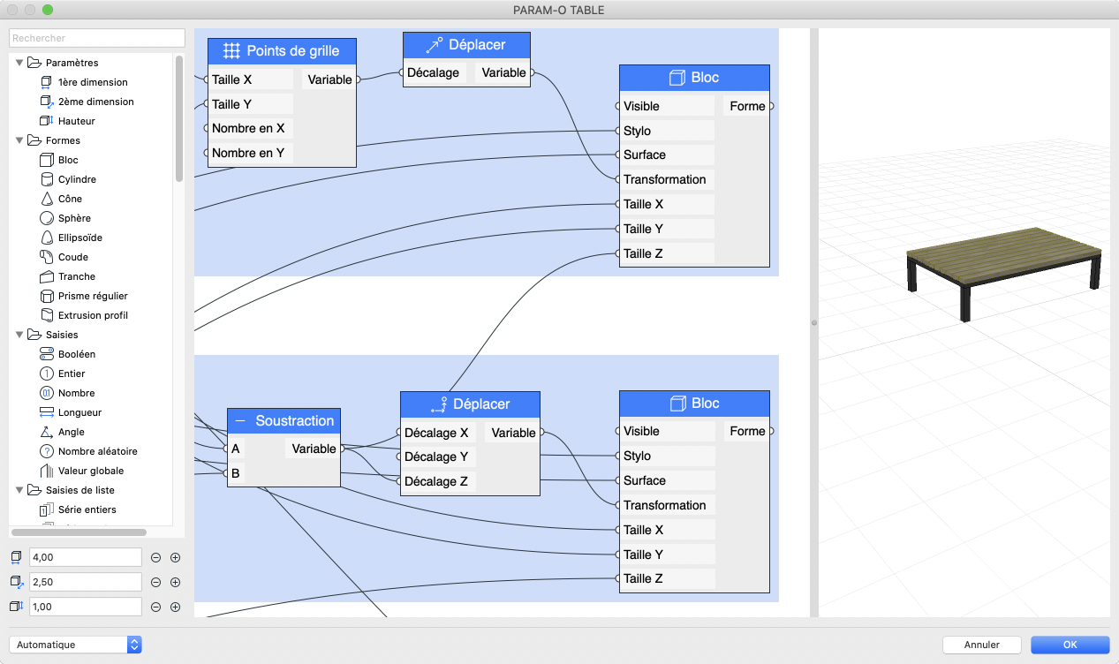Collapse the Paramètres folder
This screenshot has width=1119, height=664.
tap(19, 63)
